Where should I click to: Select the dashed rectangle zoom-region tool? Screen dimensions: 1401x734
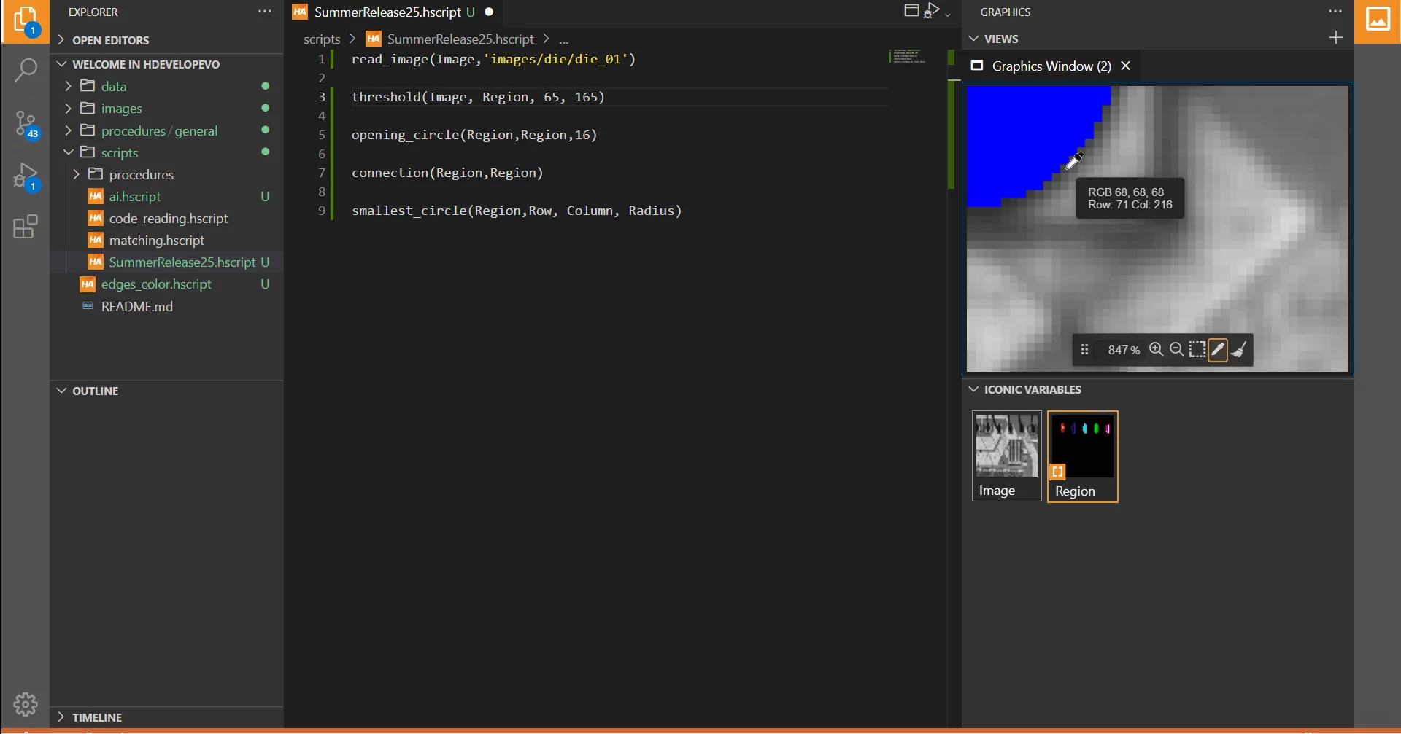pyautogui.click(x=1197, y=350)
